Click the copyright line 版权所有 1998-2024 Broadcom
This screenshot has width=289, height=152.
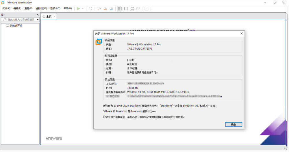(x=160, y=106)
